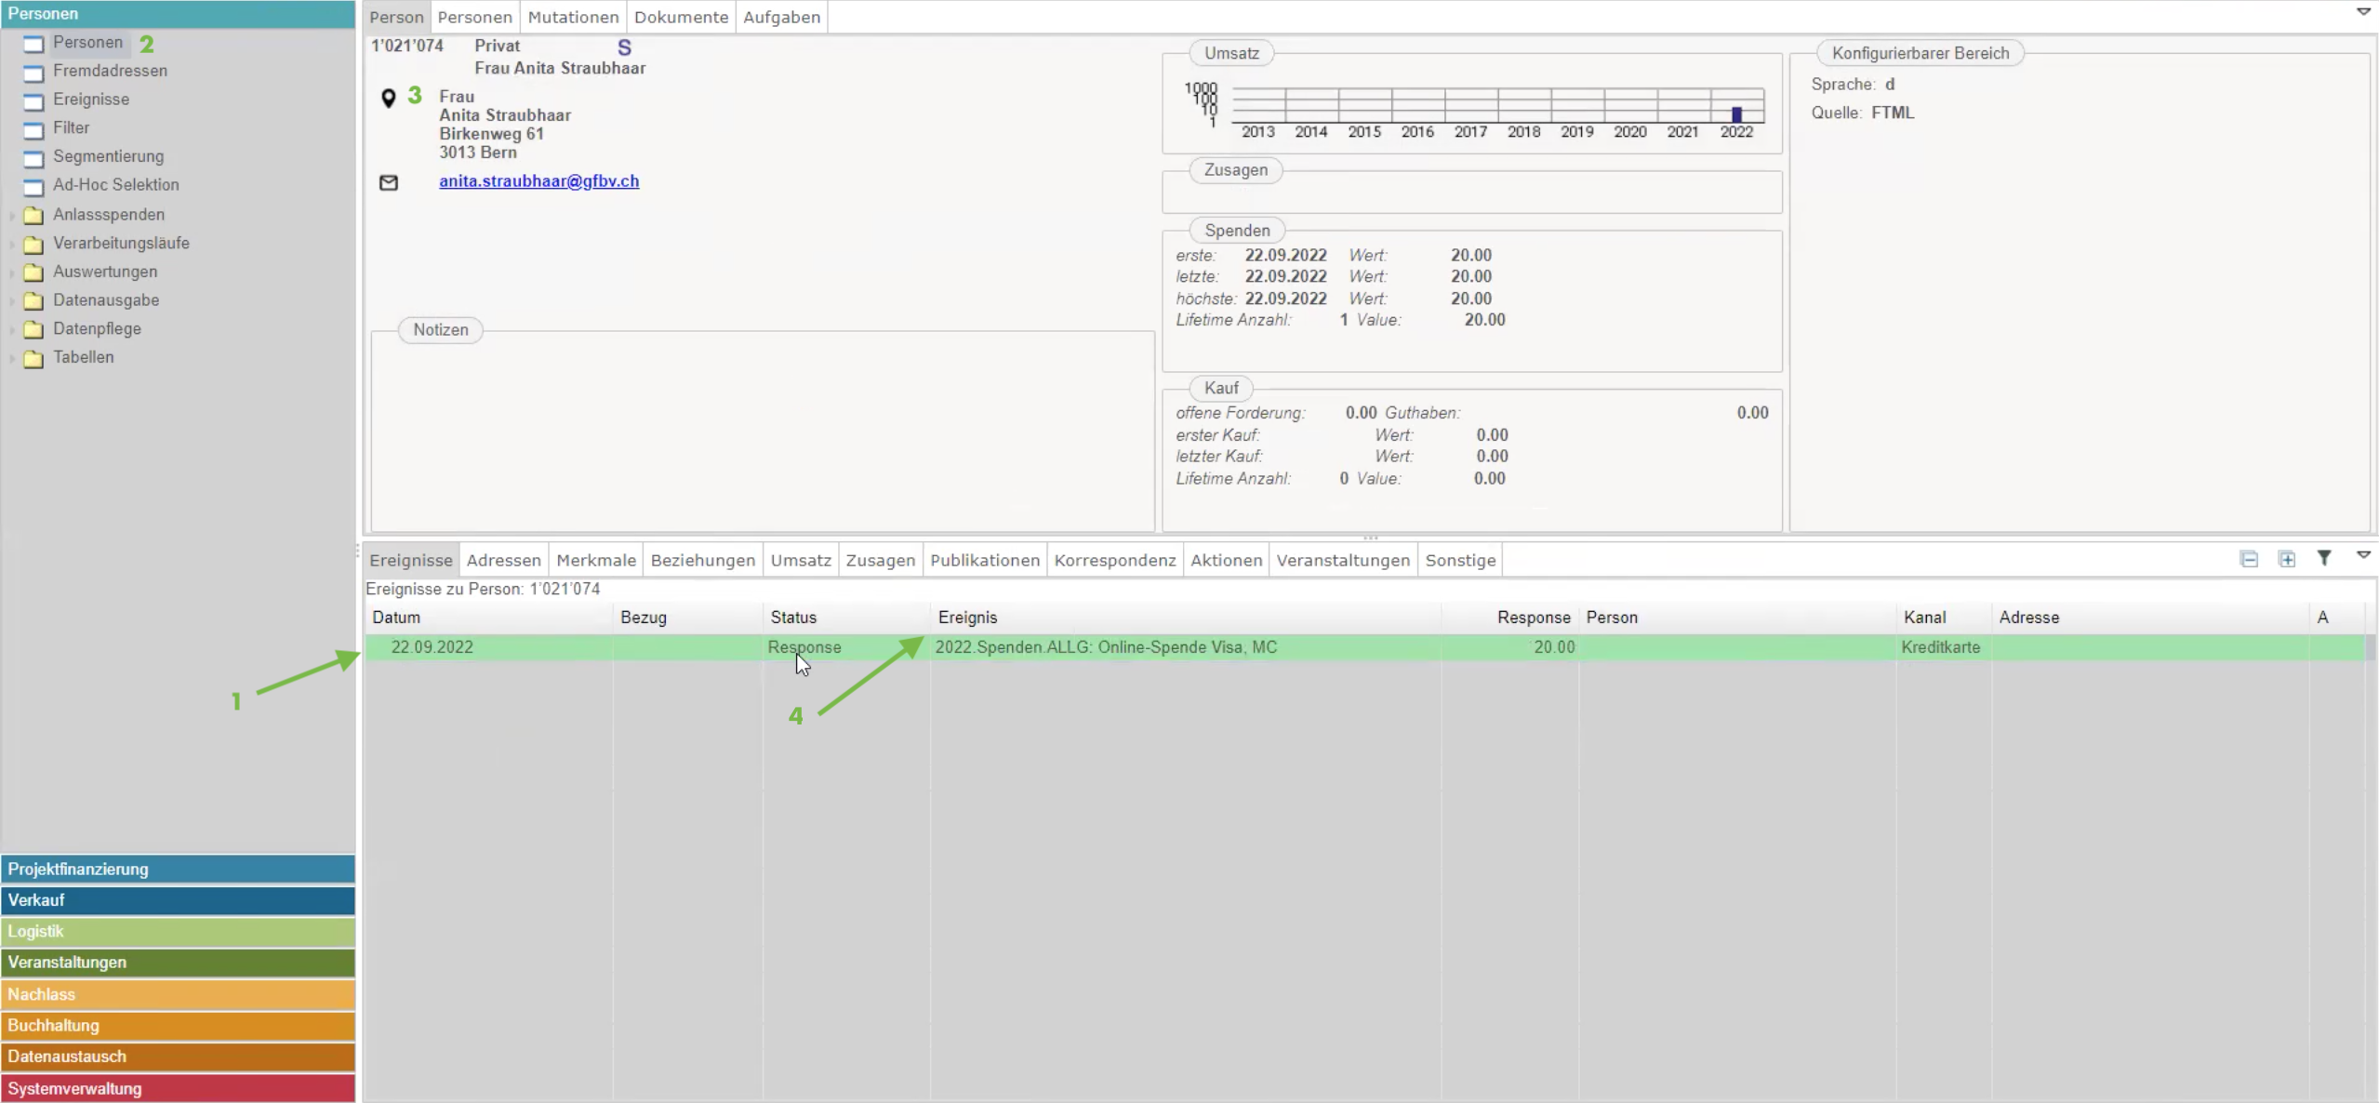Click the envelope email icon
The height and width of the screenshot is (1103, 2379).
(389, 182)
